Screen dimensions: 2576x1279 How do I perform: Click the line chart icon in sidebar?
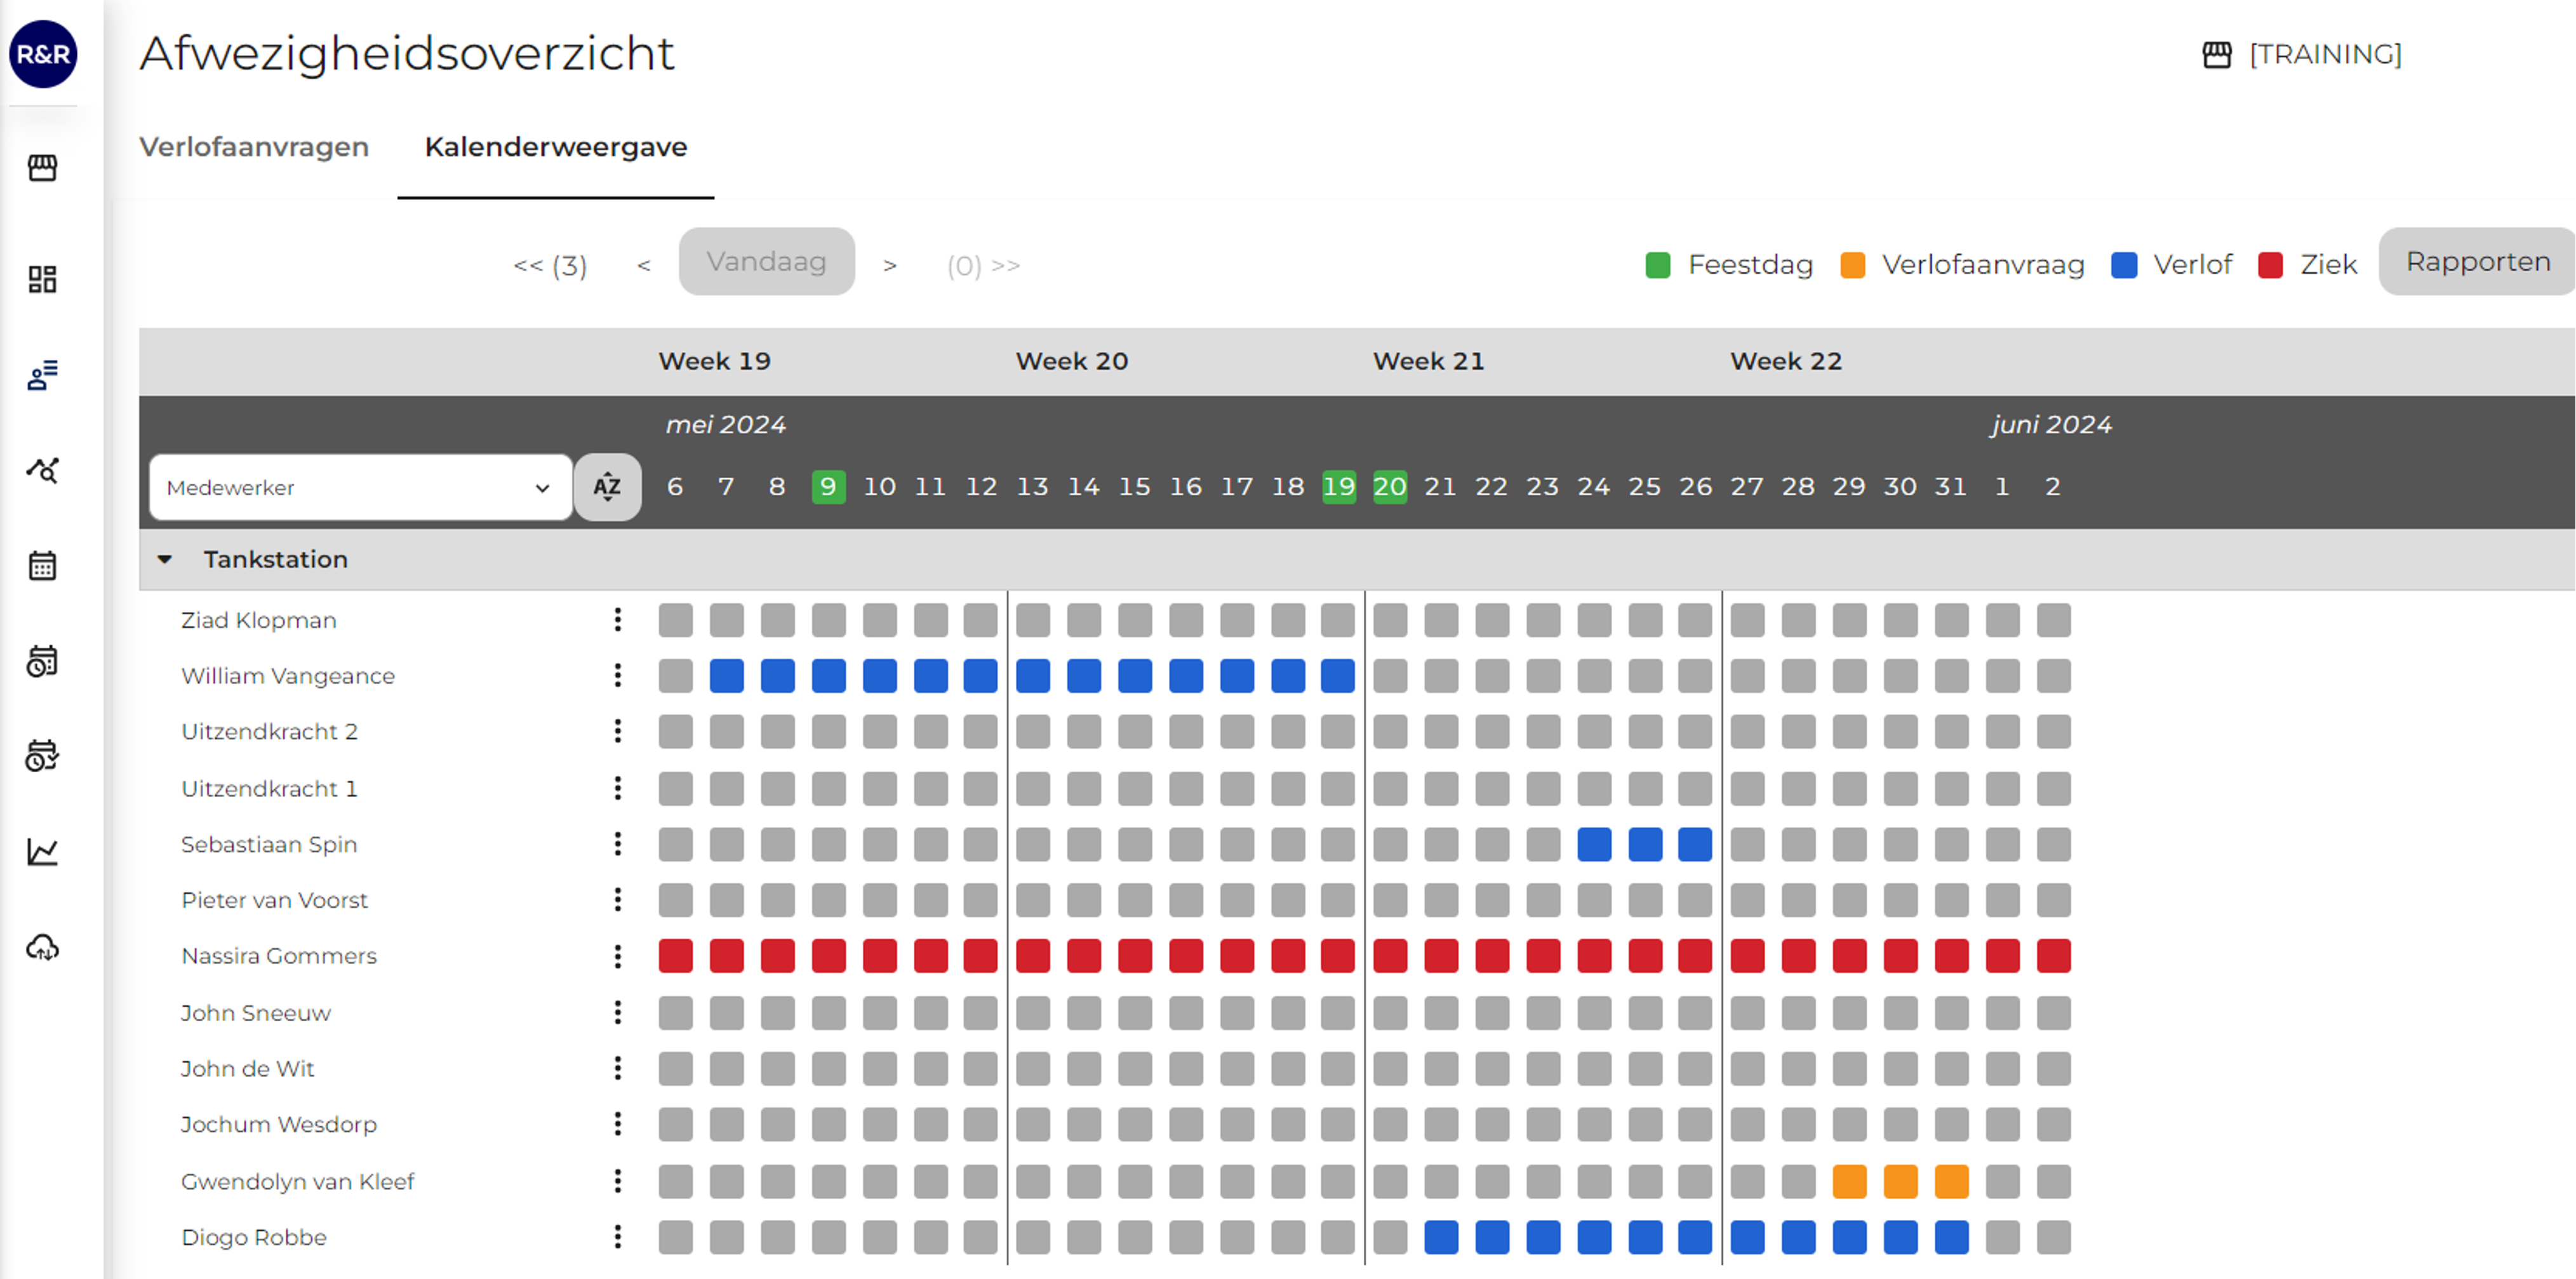[x=42, y=852]
